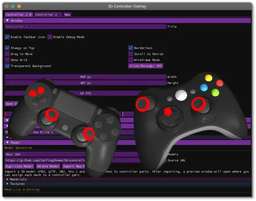The image size is (256, 201).
Task: Click the green A button on Xbox controller
Action: (215, 93)
